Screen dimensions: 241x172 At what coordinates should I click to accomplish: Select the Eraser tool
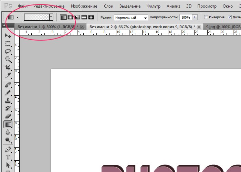tap(8, 116)
